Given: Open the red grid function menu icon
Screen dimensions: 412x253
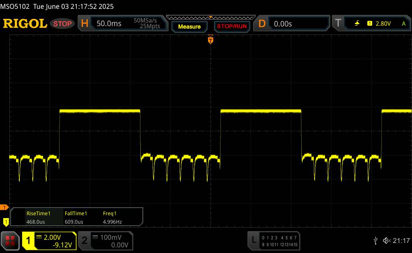Looking at the screenshot, I should (10, 241).
